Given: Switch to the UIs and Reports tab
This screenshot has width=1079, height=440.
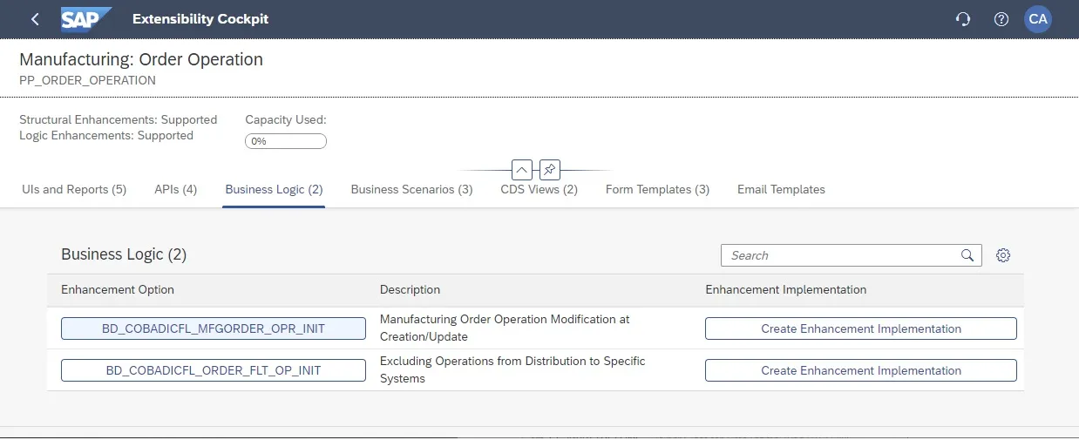Looking at the screenshot, I should point(73,189).
